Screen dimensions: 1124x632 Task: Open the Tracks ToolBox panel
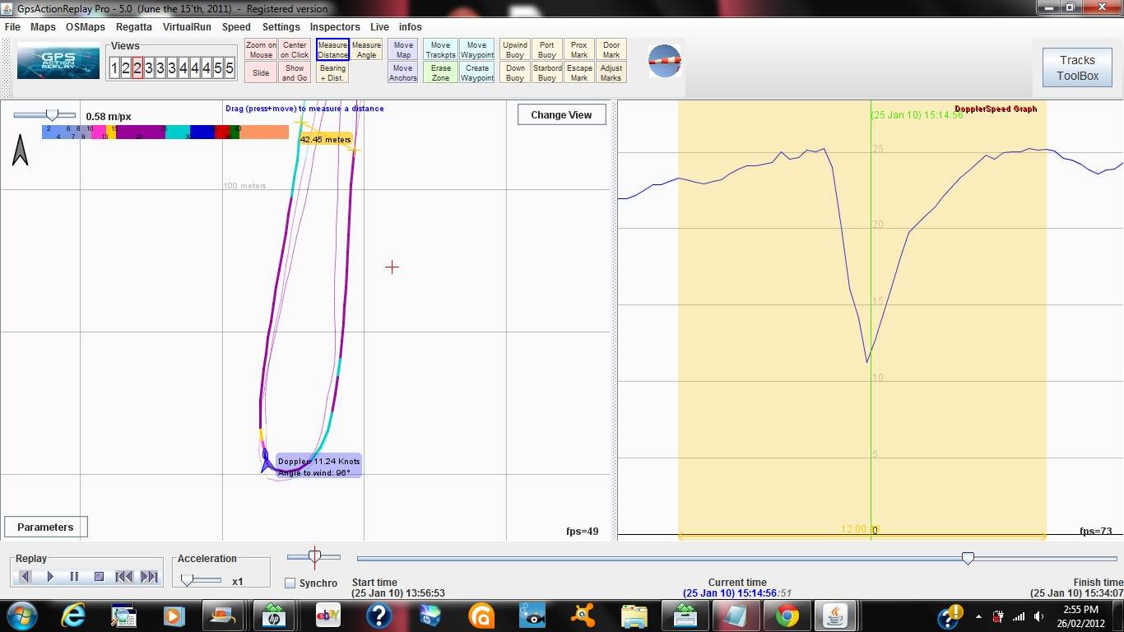tap(1077, 67)
